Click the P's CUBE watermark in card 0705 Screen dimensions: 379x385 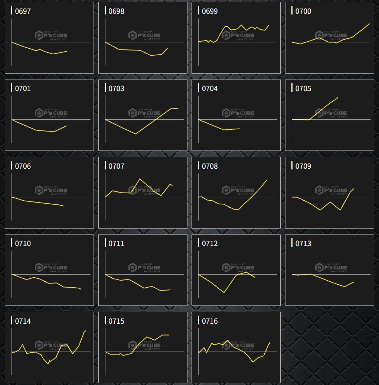coord(331,113)
